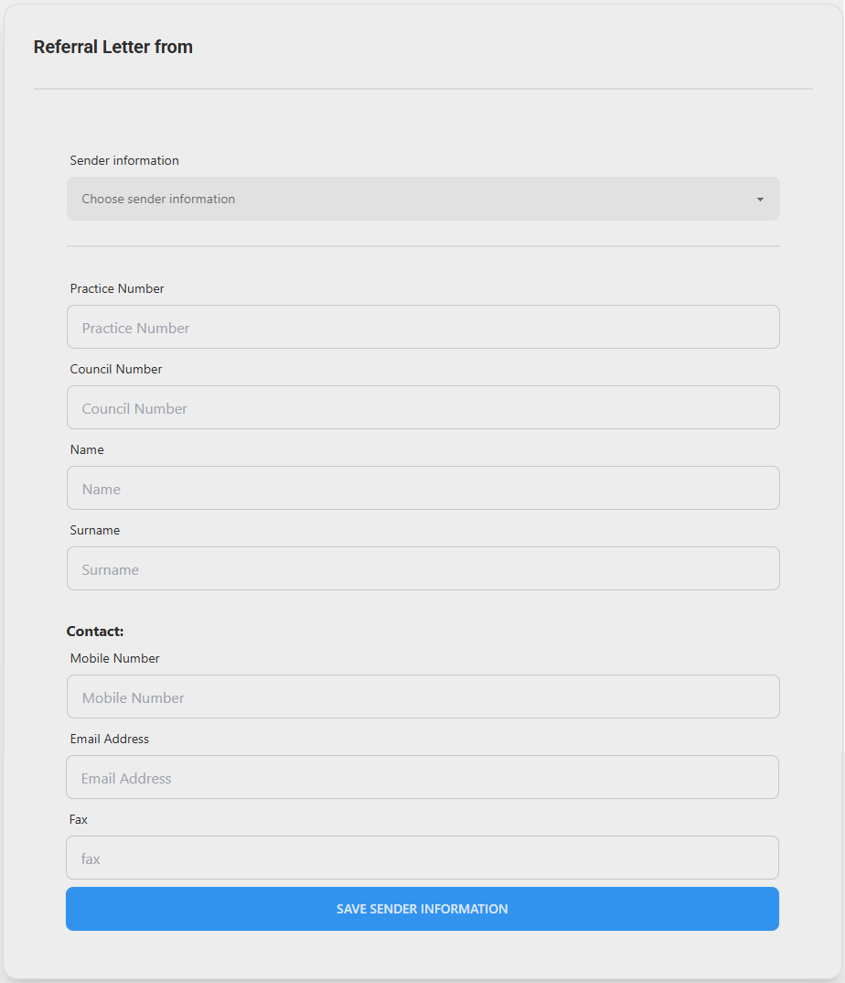Click the "Name" label above its field
This screenshot has width=845, height=983.
87,449
